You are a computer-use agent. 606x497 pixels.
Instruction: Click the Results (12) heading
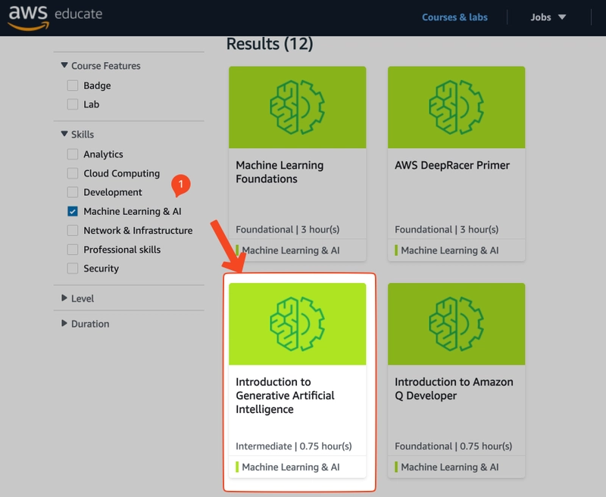tap(270, 44)
